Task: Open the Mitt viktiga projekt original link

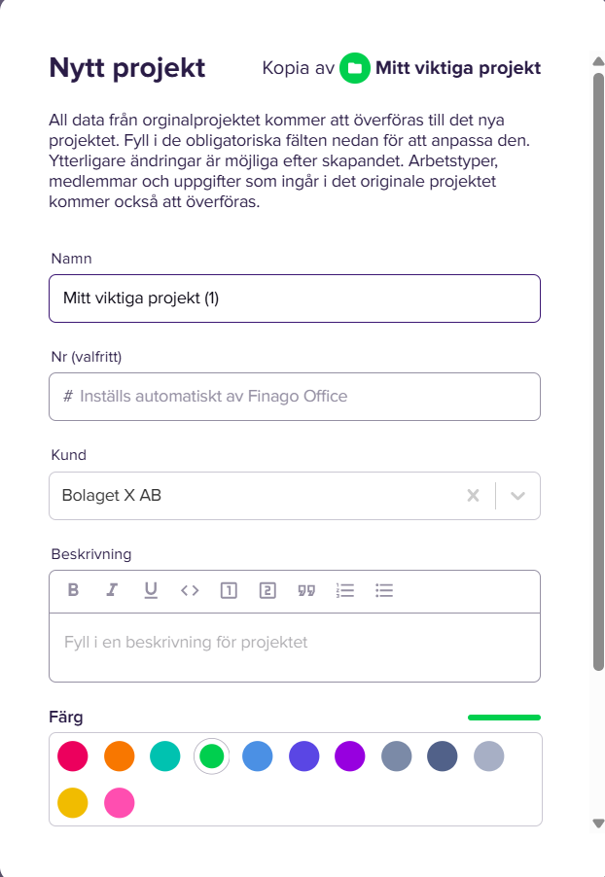Action: 458,68
